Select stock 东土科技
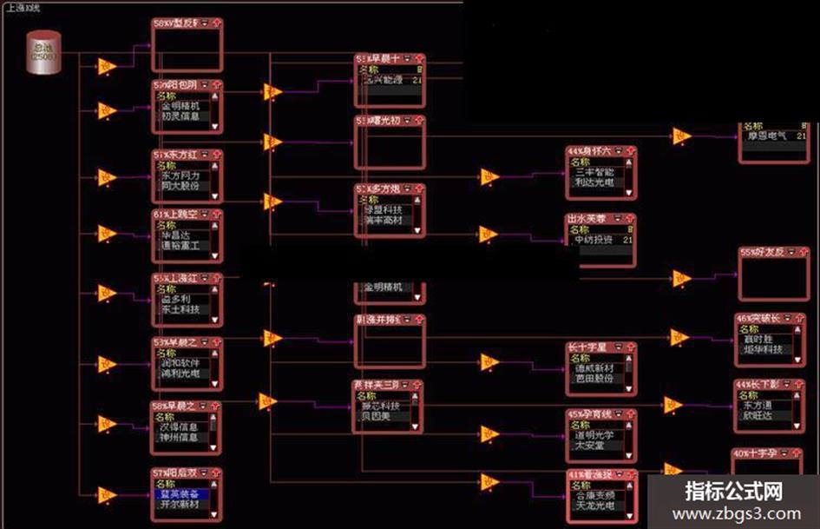Screen dimensions: 820x529 point(180,309)
